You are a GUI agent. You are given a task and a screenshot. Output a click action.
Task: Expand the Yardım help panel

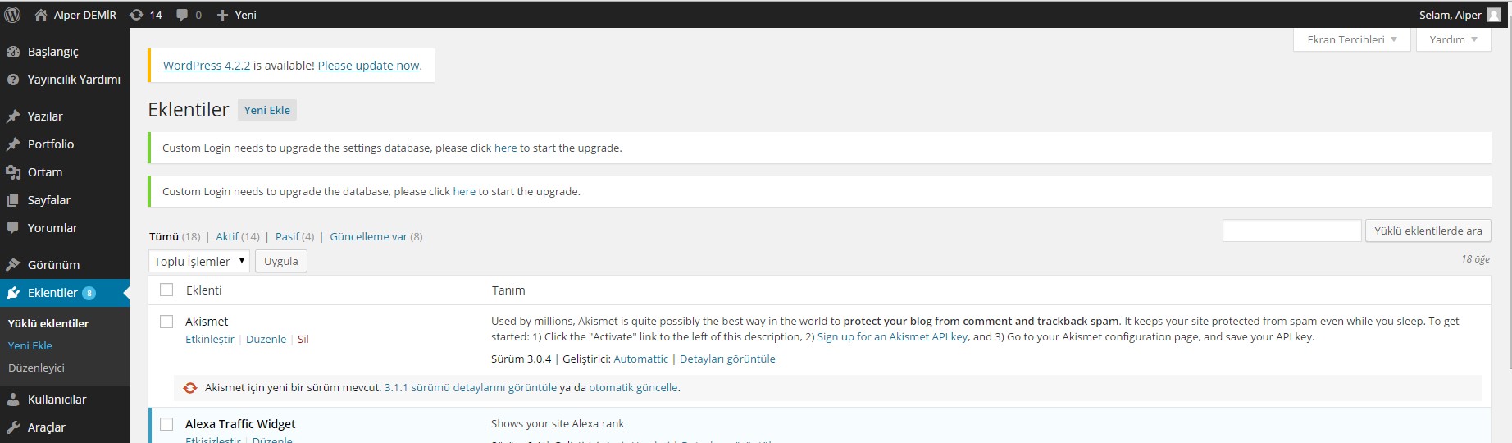tap(1453, 39)
